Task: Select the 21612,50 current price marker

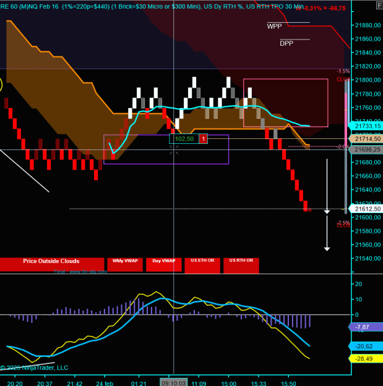Action: pos(366,209)
